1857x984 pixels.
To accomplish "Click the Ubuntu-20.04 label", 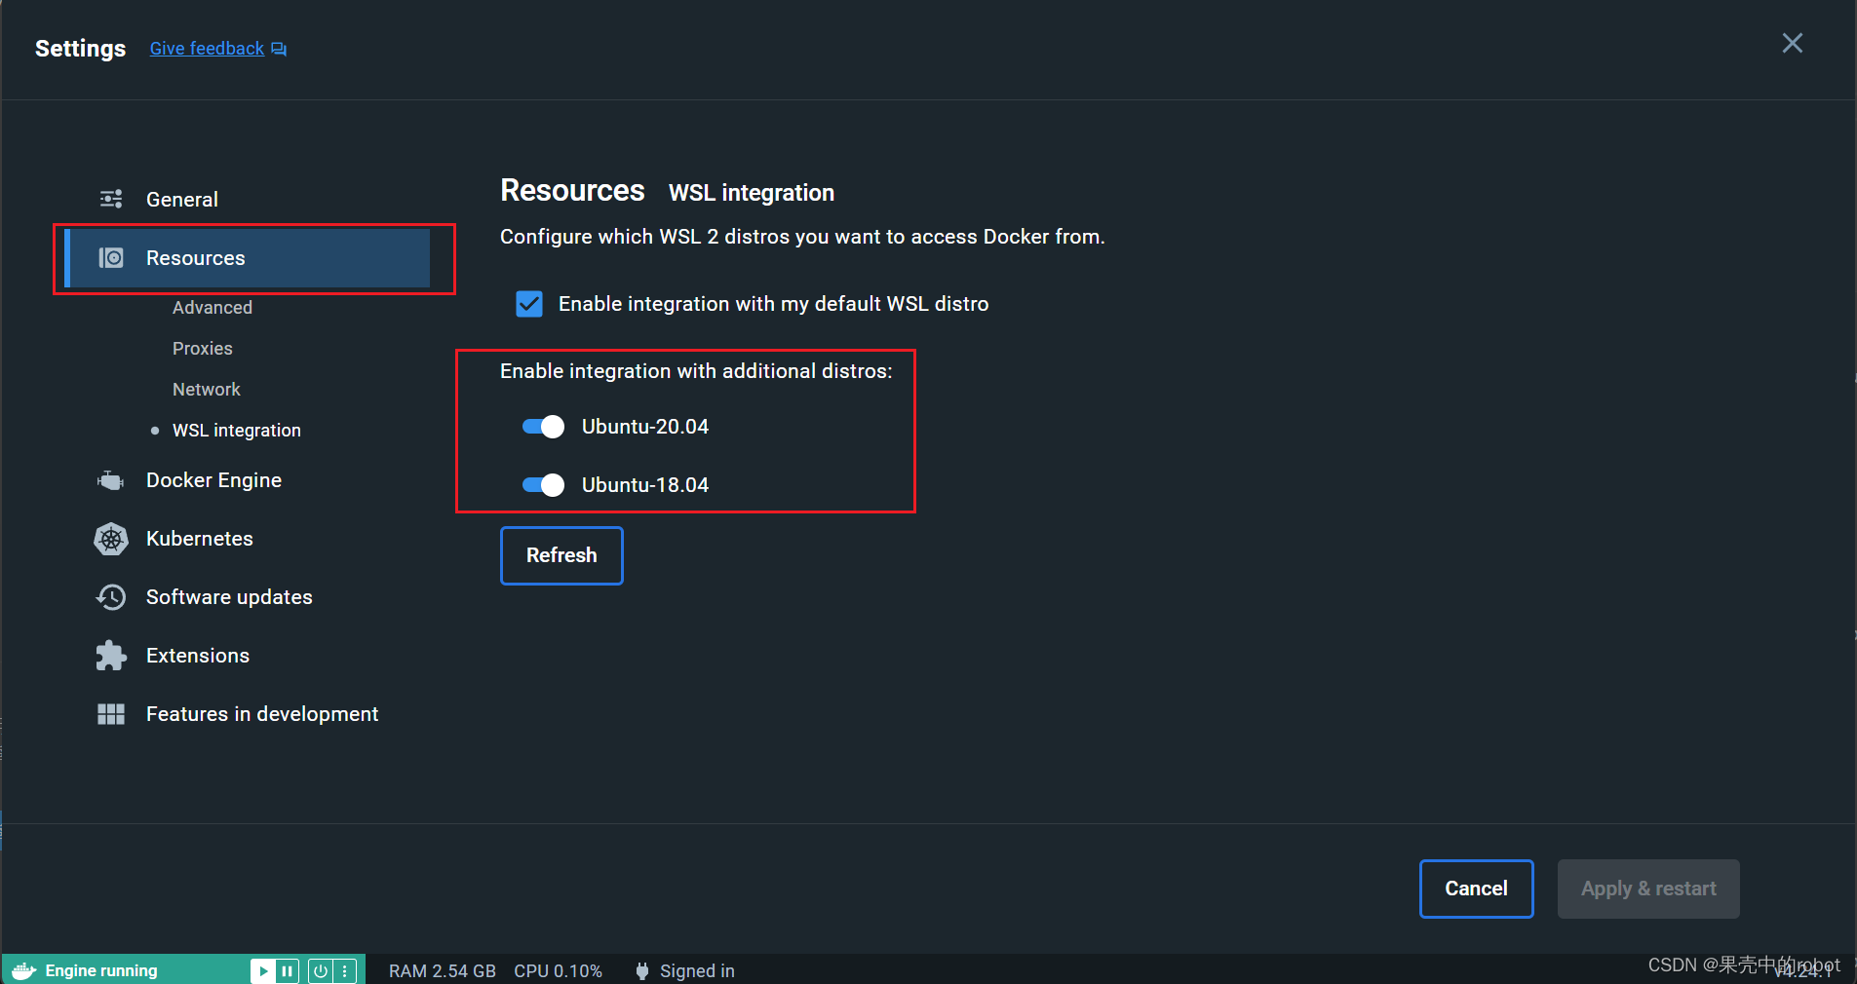I will coord(645,427).
